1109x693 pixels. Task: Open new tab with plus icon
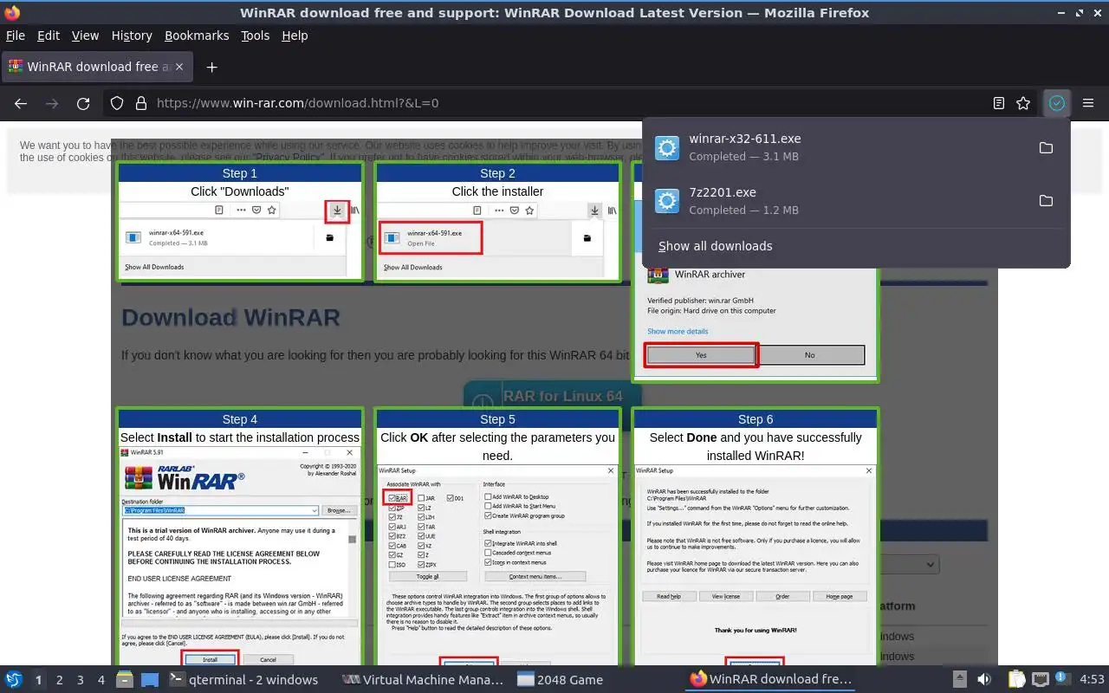(211, 67)
